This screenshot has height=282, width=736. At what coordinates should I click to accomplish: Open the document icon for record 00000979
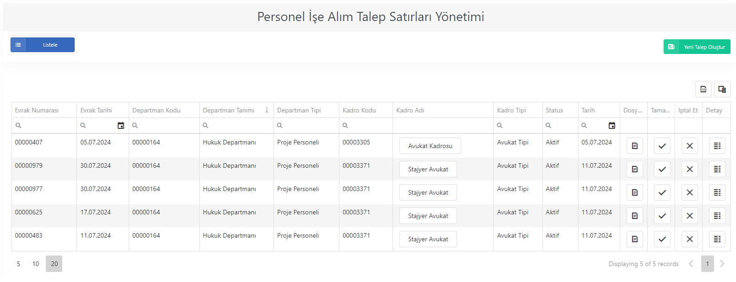634,169
